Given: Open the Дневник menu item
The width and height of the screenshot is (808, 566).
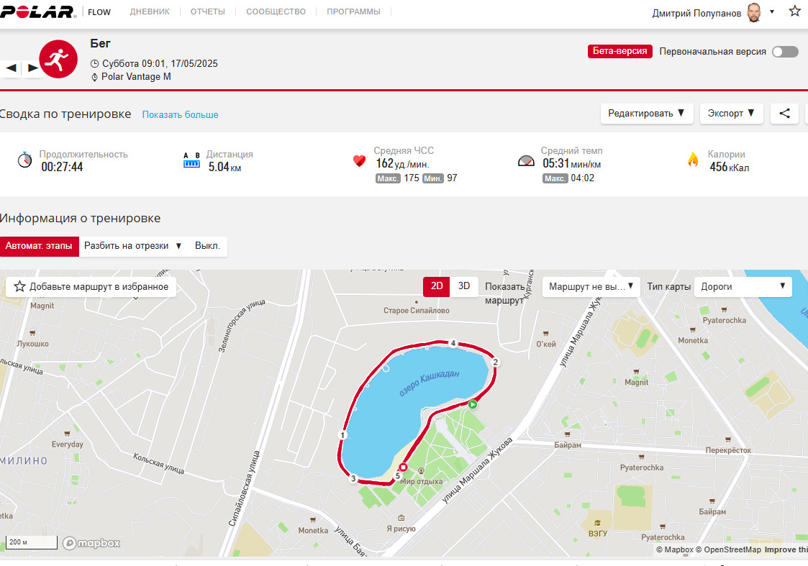Looking at the screenshot, I should coord(150,12).
